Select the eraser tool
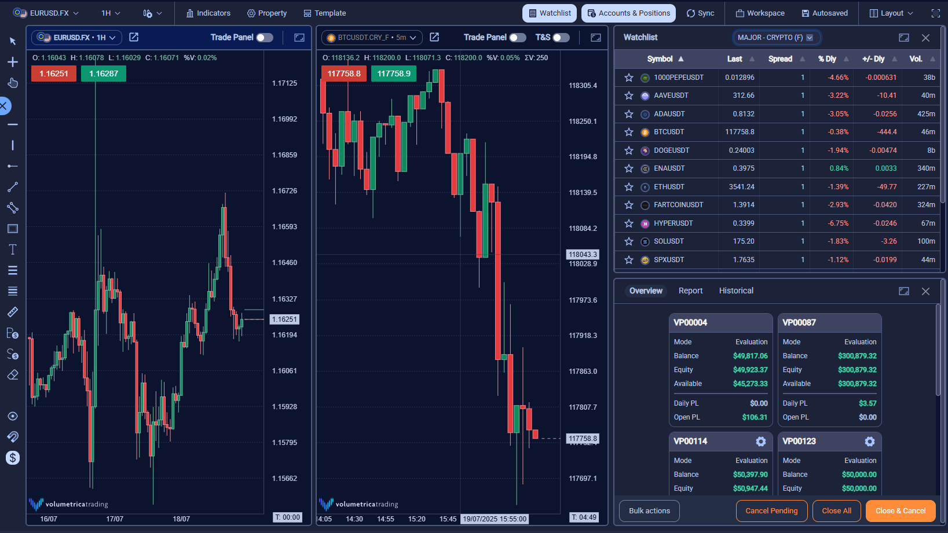 point(13,374)
